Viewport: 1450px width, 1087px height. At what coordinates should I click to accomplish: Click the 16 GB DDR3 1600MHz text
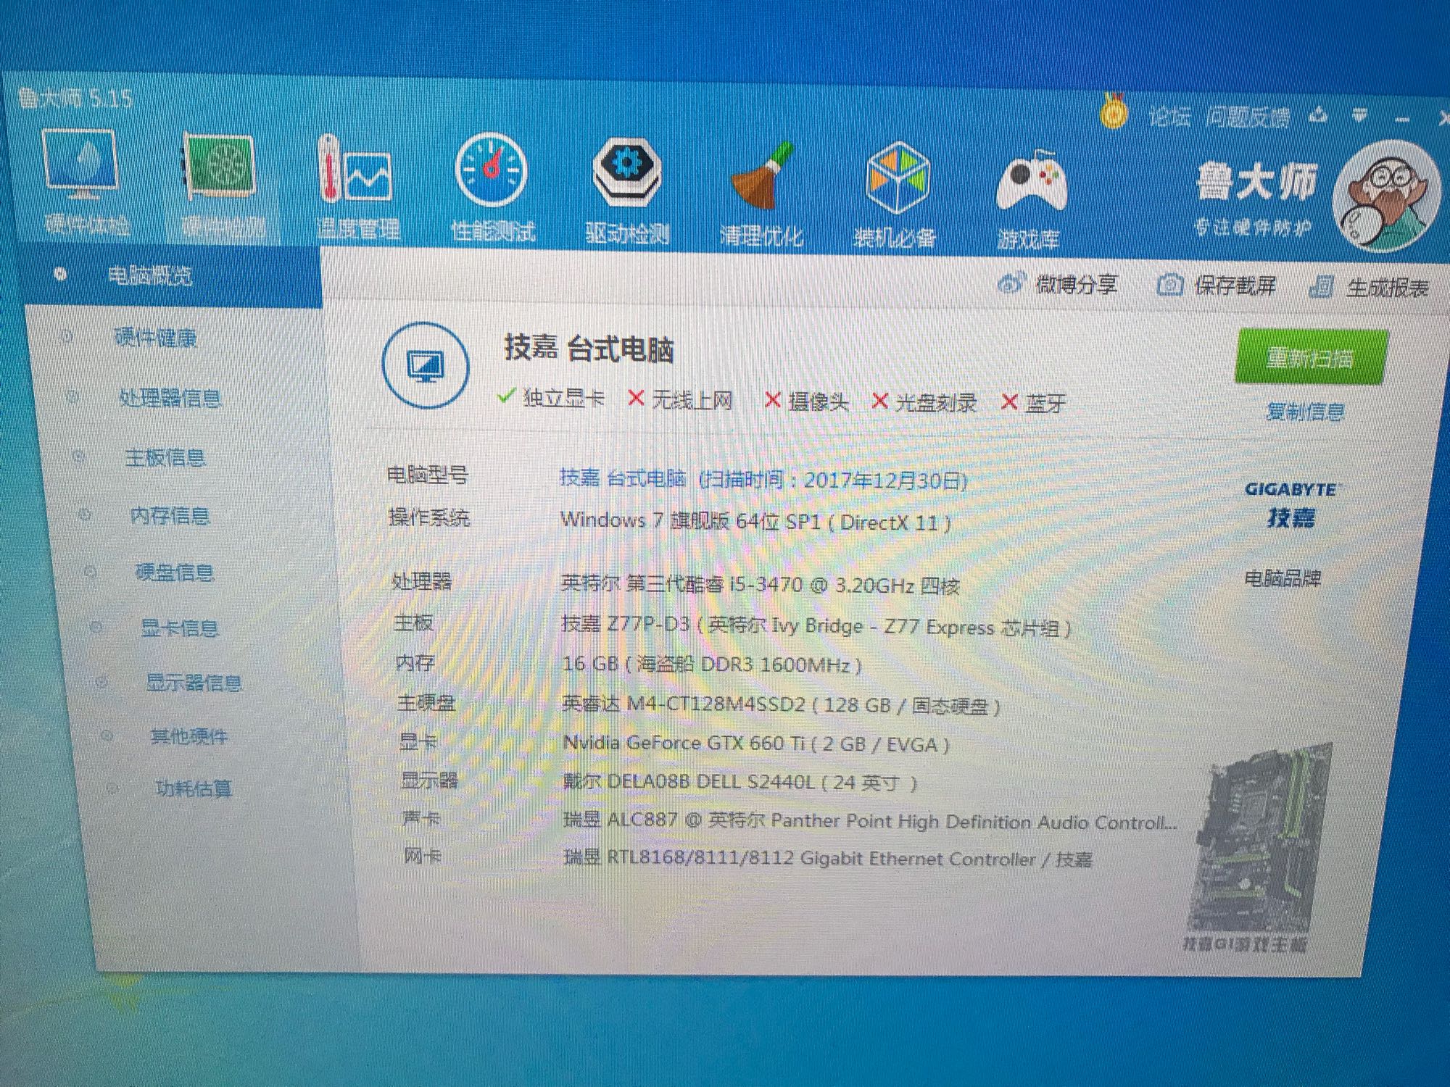(x=712, y=664)
